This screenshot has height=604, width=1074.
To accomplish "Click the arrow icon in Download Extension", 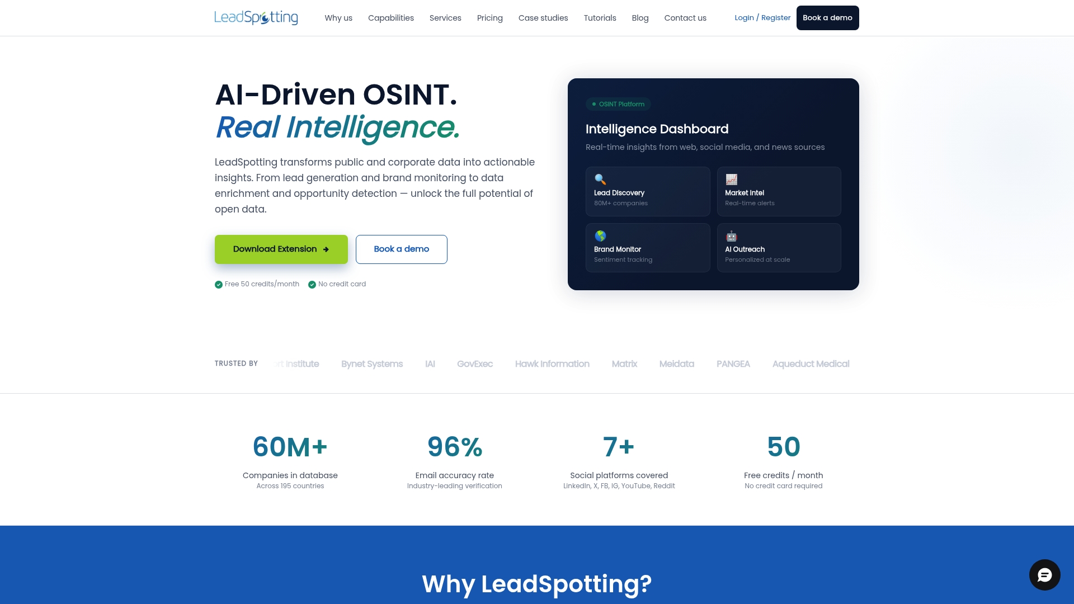I will (x=326, y=249).
